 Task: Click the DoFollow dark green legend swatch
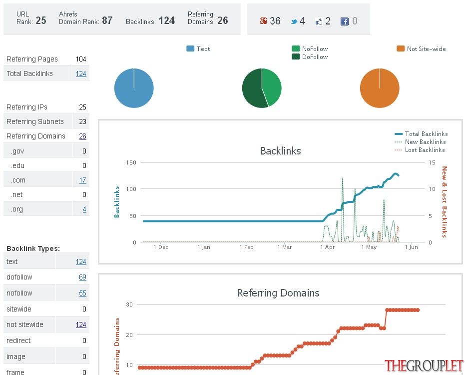click(296, 56)
